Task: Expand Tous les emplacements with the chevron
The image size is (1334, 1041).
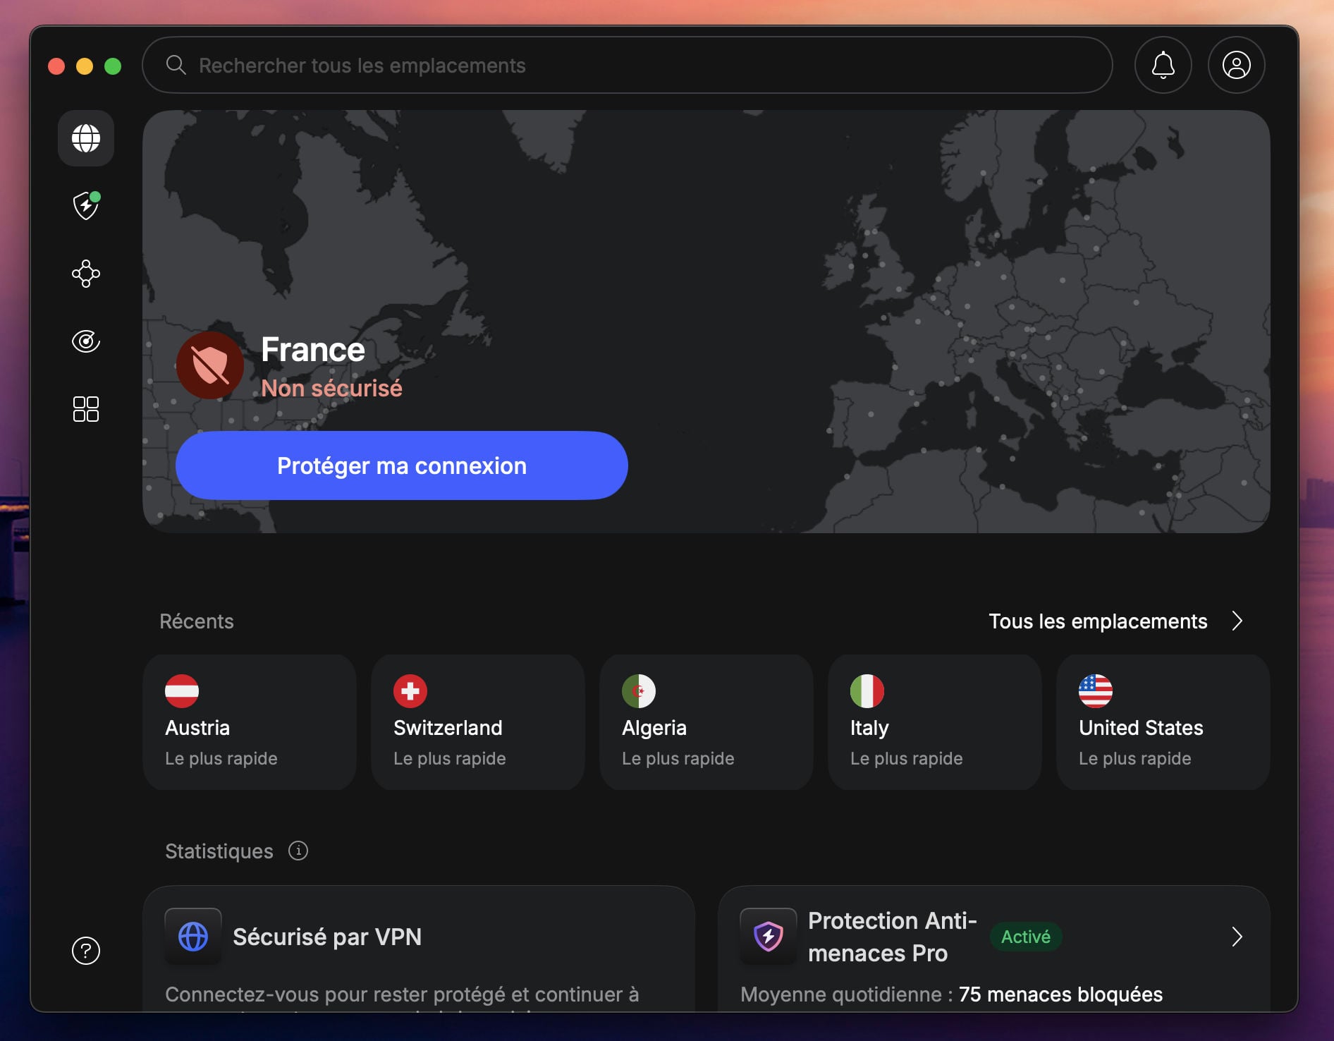Action: pos(1239,621)
